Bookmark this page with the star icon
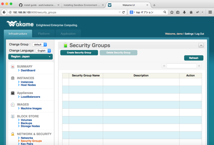214x145 pixels. click(172, 12)
